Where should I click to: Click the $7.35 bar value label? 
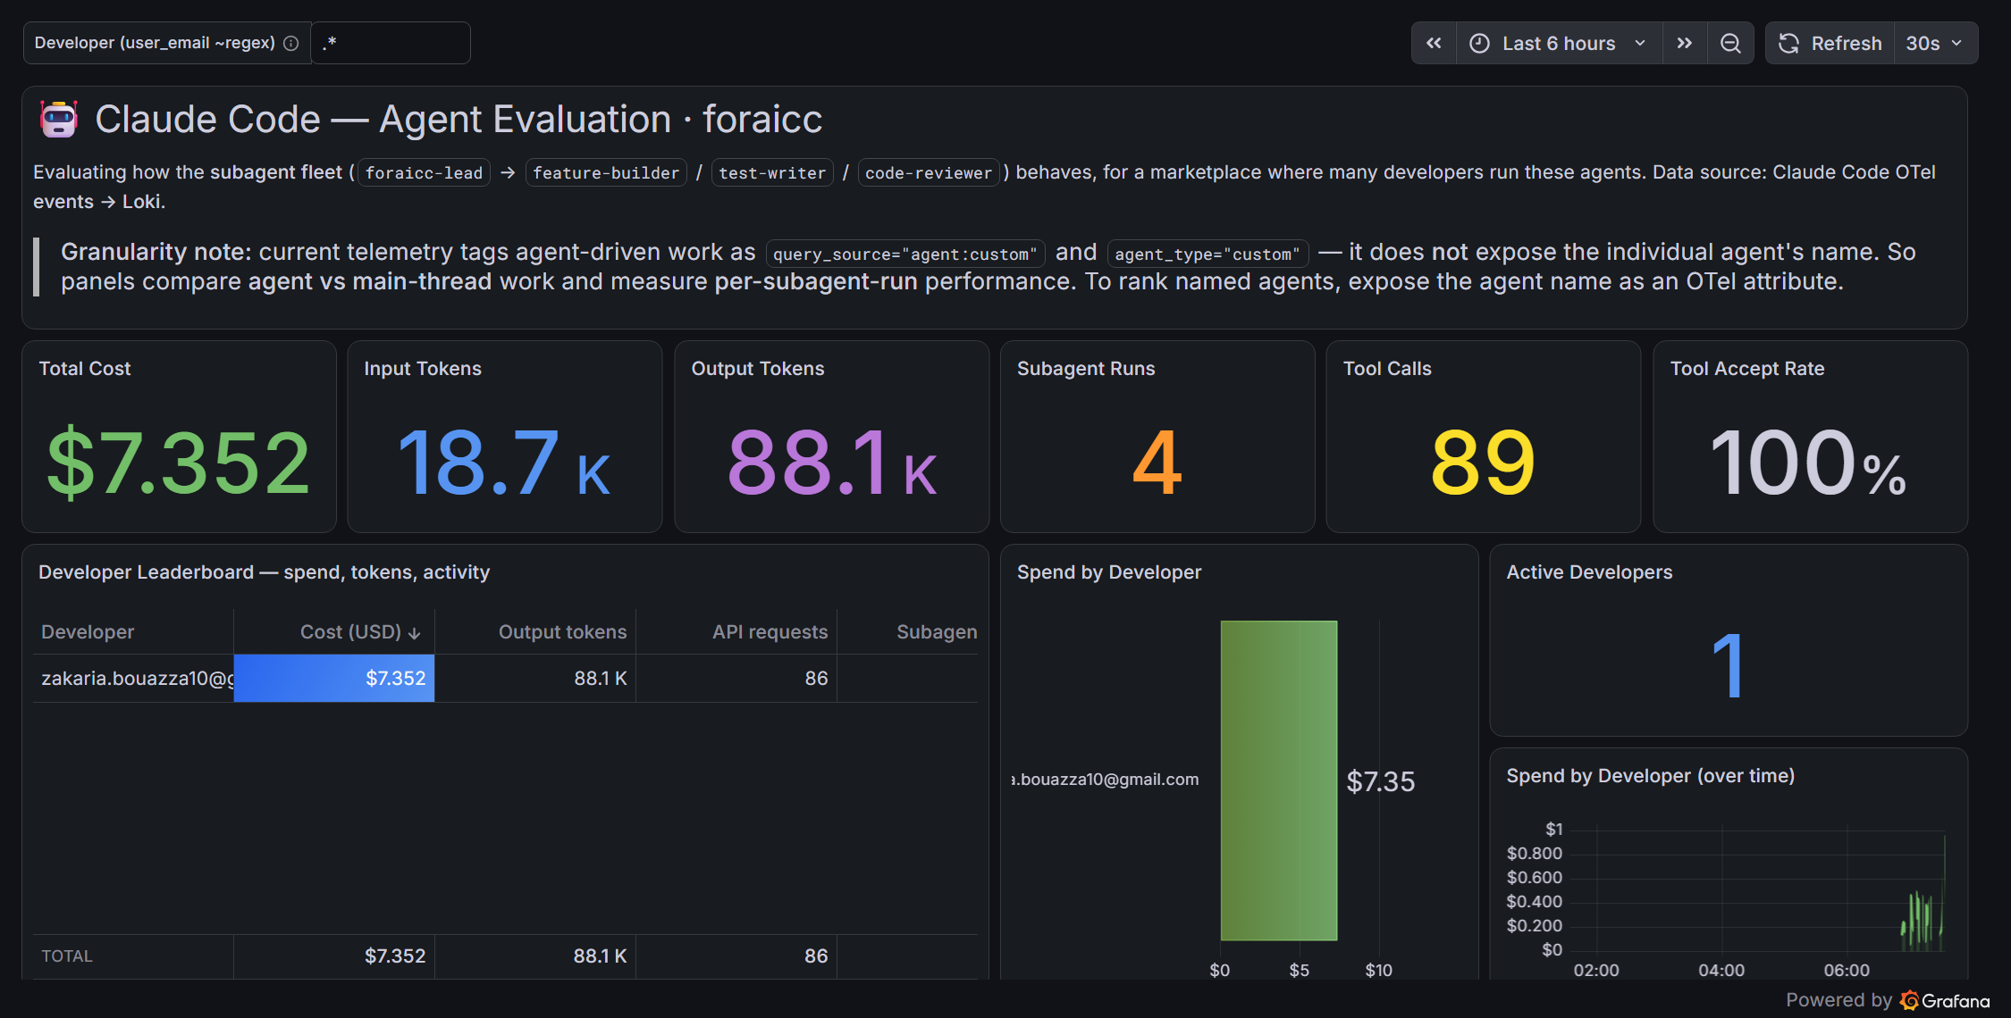click(1381, 781)
